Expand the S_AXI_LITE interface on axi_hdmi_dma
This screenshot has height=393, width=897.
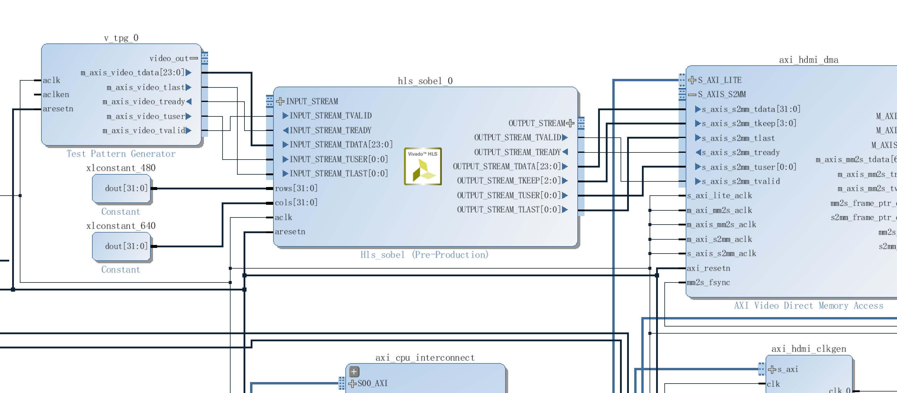coord(692,80)
